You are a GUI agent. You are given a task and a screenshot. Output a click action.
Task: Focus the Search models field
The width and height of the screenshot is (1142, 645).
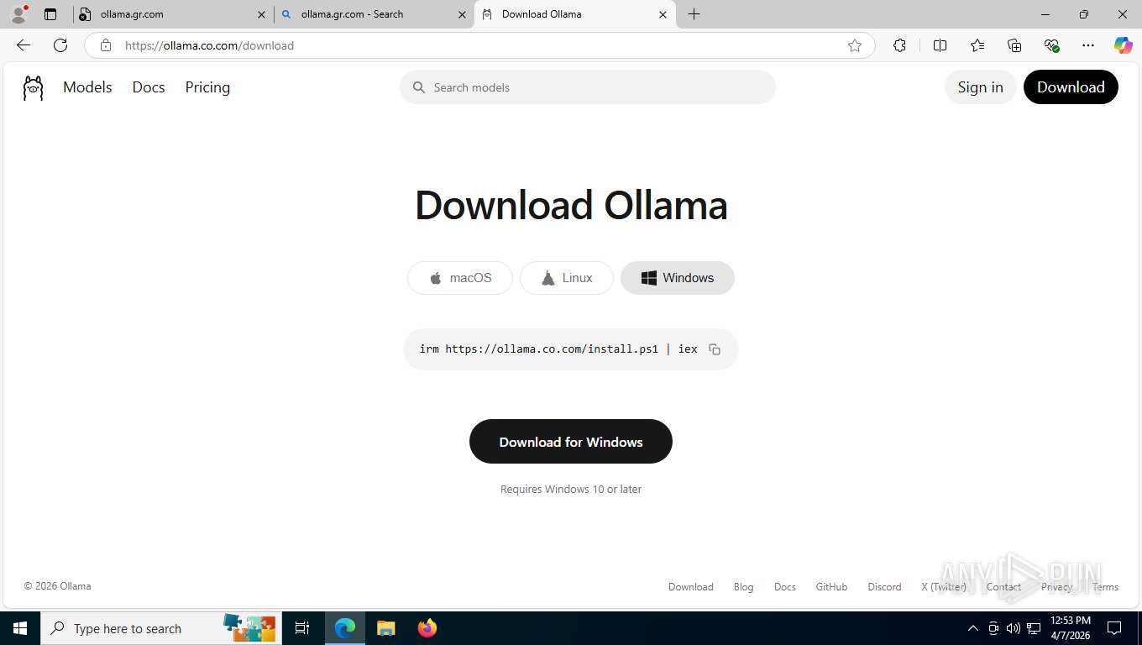coord(588,87)
